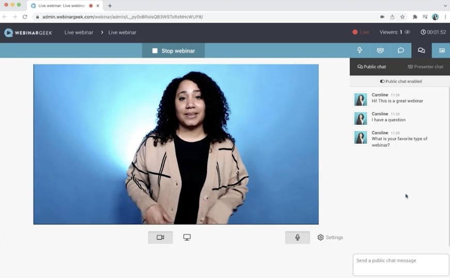Viewport: 450px width, 278px height.
Task: Open the image slides panel icon
Action: [x=441, y=51]
